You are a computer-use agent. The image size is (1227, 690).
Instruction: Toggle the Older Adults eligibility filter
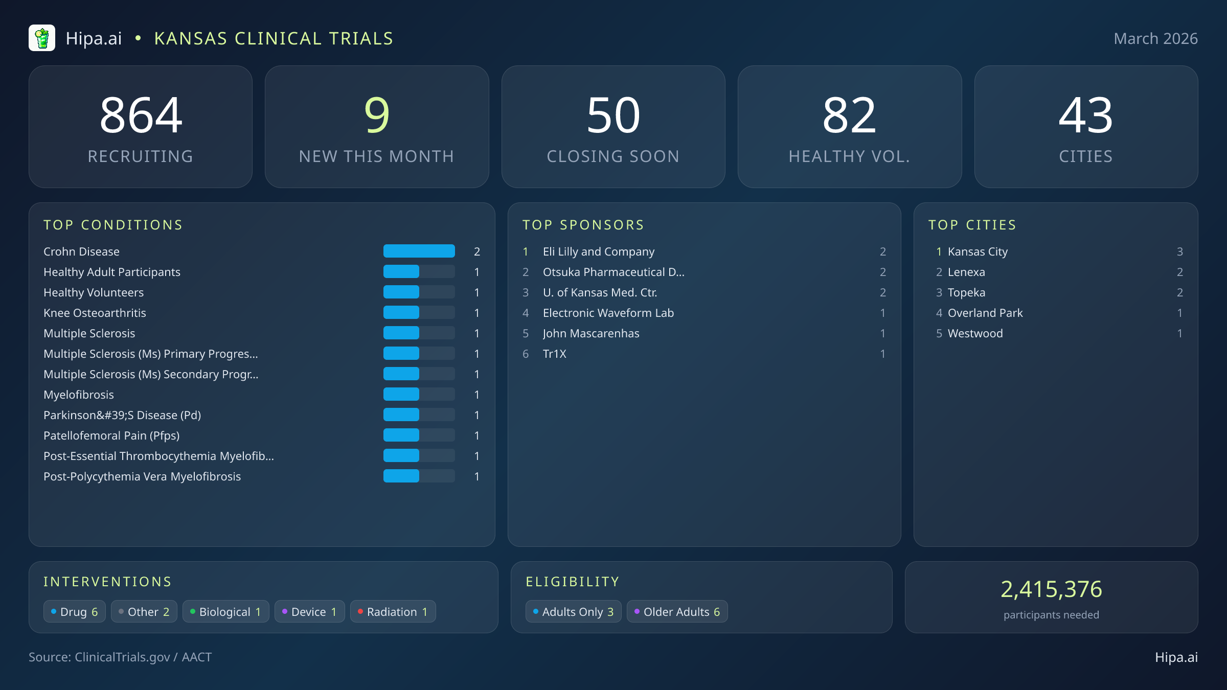[x=677, y=611]
